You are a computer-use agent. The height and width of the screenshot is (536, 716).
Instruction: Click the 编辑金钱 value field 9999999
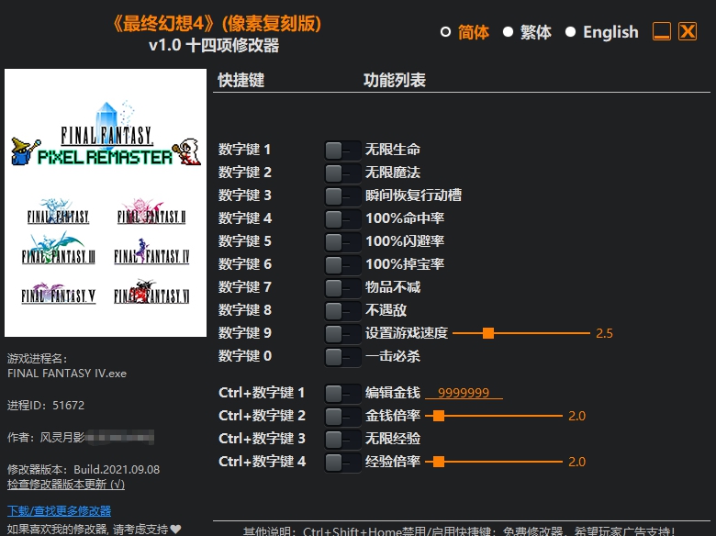464,393
